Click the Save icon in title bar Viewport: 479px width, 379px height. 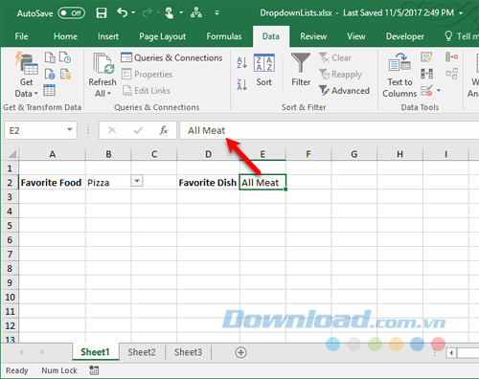(102, 12)
